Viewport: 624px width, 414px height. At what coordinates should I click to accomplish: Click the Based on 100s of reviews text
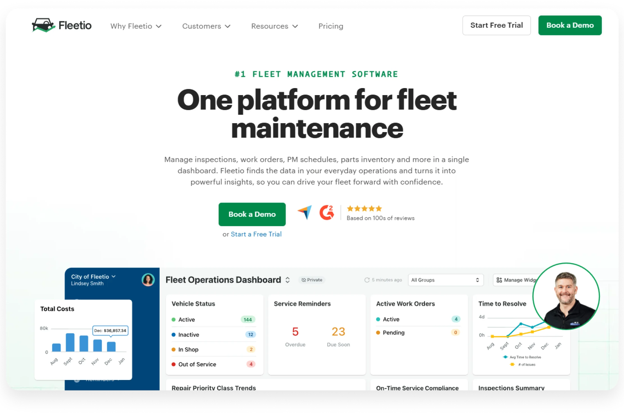point(380,218)
